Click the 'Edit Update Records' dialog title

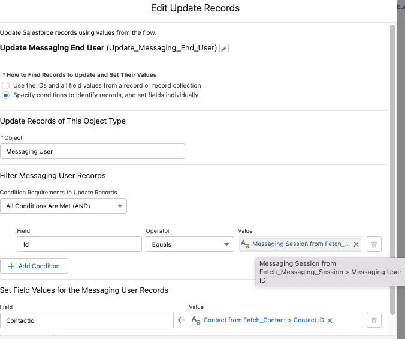click(x=195, y=8)
